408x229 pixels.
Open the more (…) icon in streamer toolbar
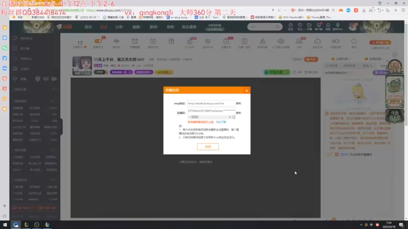point(354,41)
